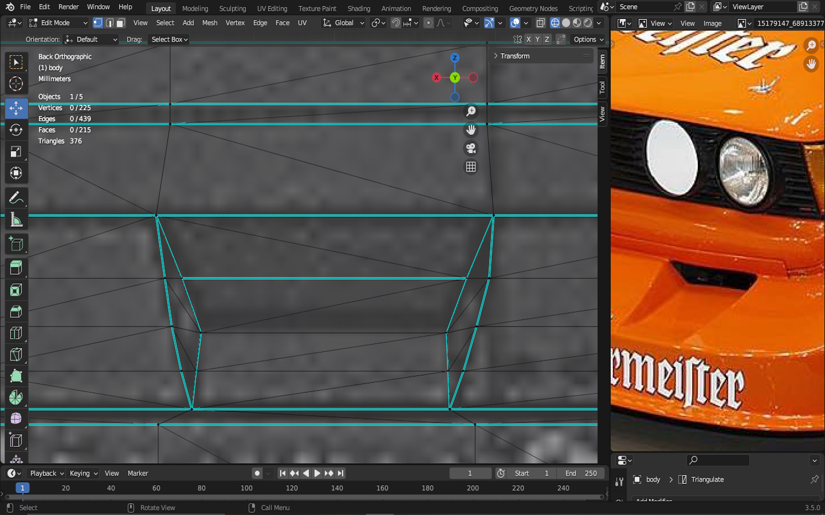Switch to the Modeling workspace tab
The height and width of the screenshot is (515, 825).
(195, 9)
